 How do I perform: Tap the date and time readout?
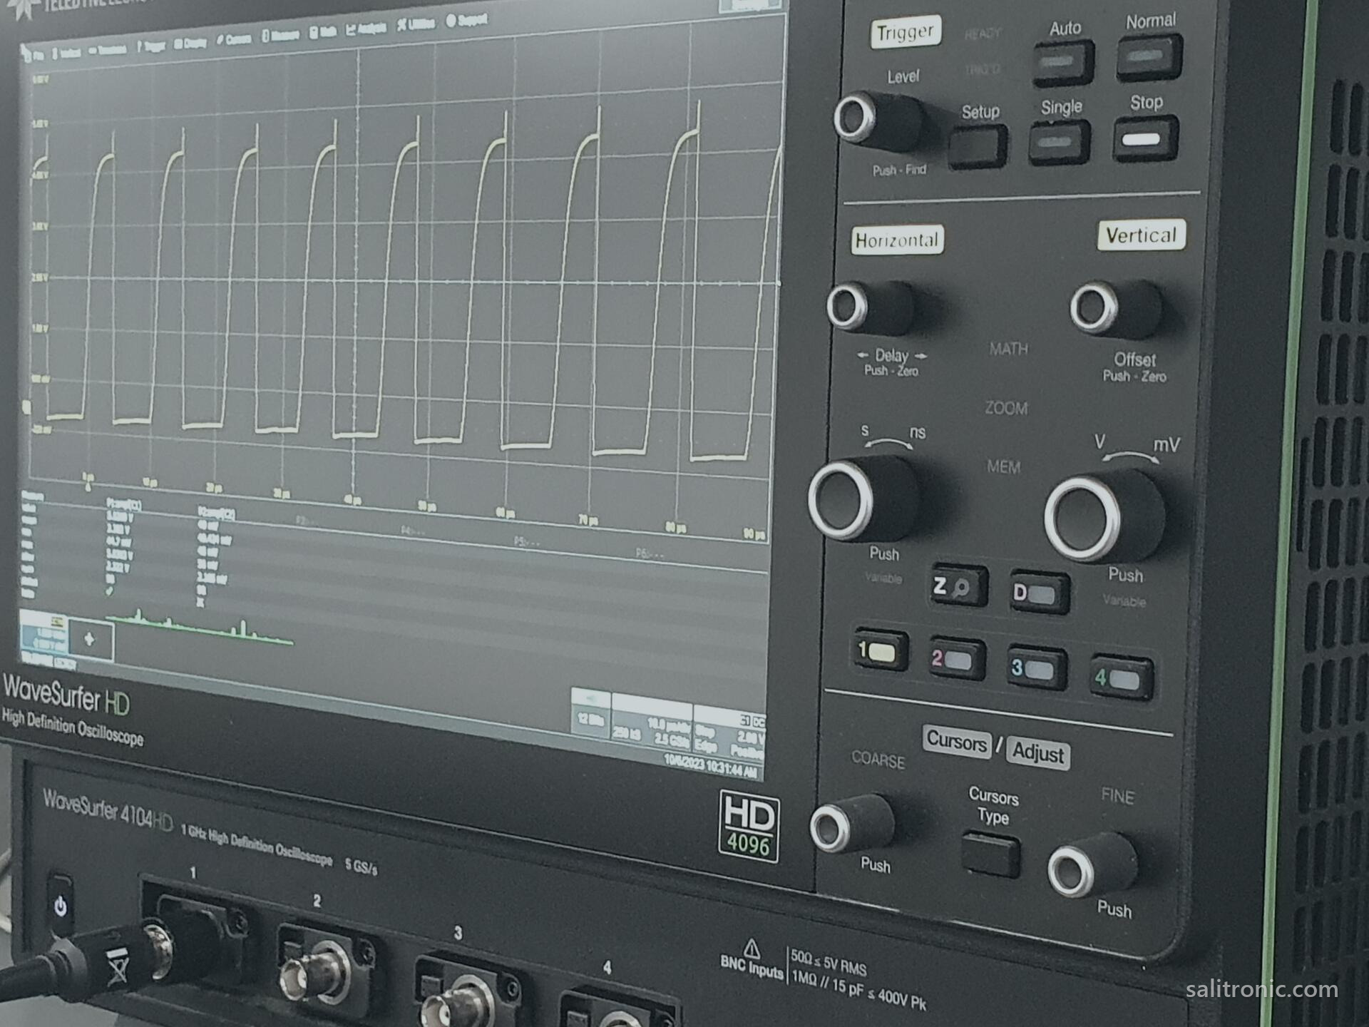click(710, 767)
